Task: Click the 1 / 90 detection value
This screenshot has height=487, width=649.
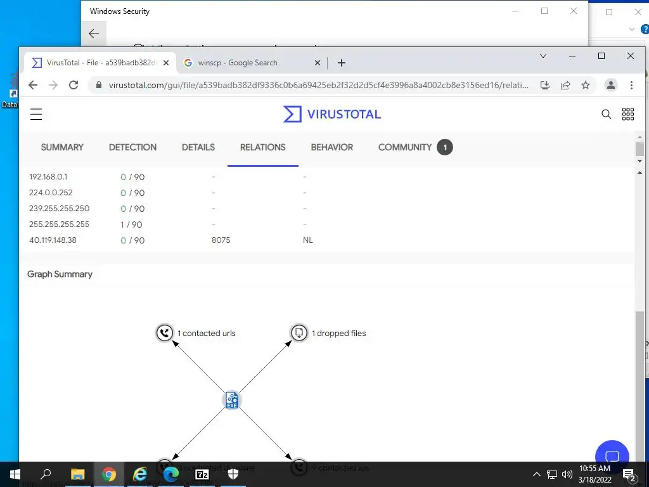Action: click(132, 224)
